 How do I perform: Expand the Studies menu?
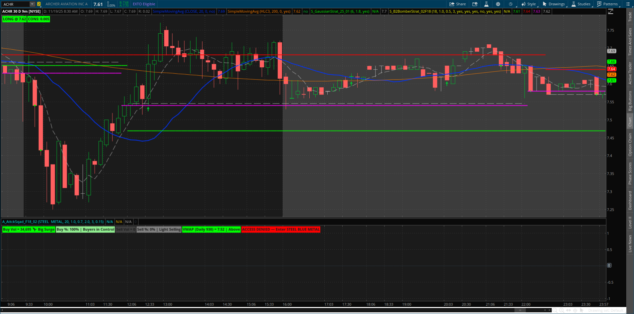(x=581, y=4)
